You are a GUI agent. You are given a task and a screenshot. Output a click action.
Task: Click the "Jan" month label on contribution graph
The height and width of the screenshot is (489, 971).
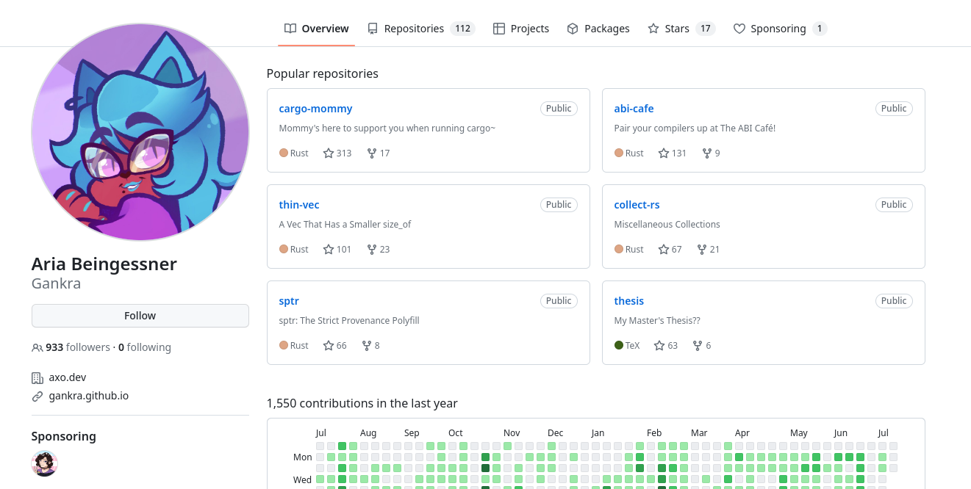click(x=598, y=433)
